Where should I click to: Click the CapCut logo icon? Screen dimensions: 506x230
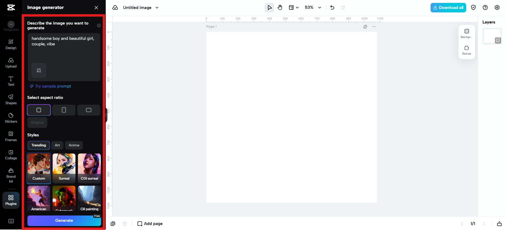point(11,7)
